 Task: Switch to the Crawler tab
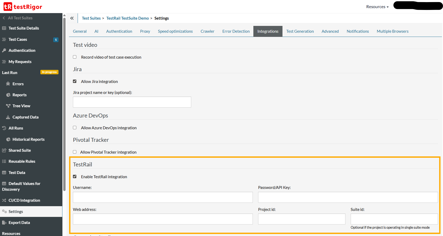point(207,31)
